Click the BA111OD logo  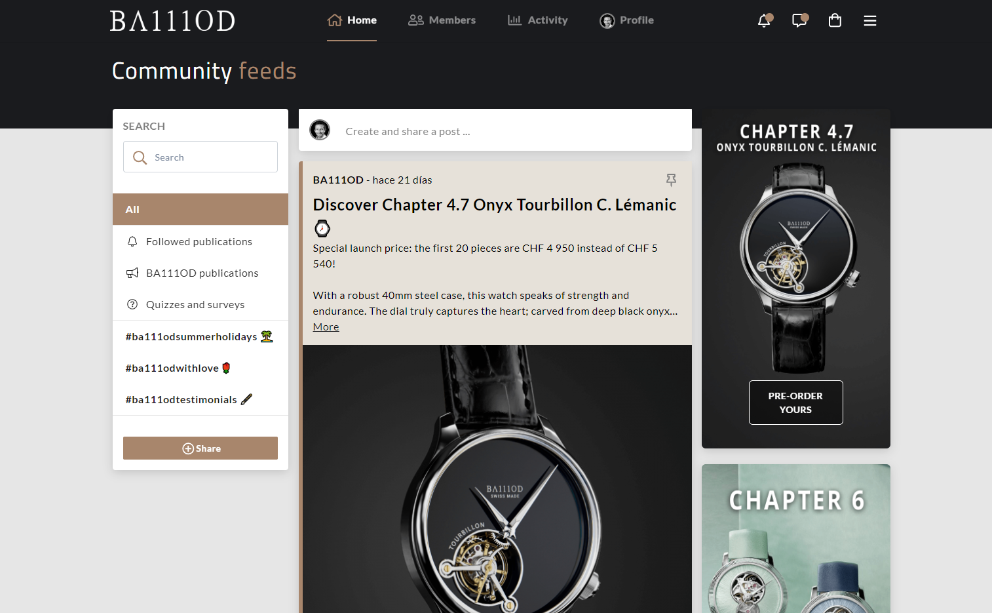click(x=172, y=21)
